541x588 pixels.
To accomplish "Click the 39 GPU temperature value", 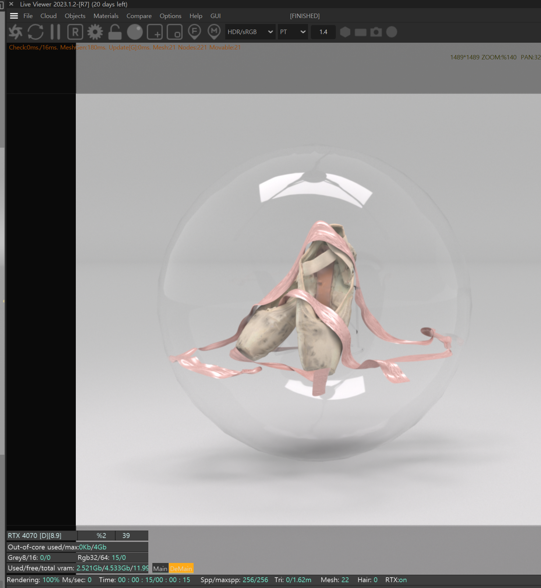I will [x=126, y=535].
